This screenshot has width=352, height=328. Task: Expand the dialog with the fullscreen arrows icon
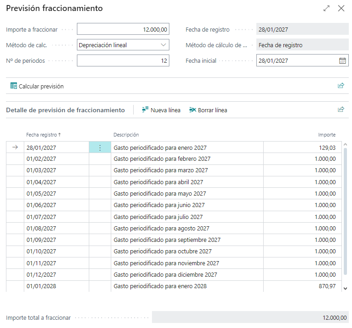coord(326,8)
